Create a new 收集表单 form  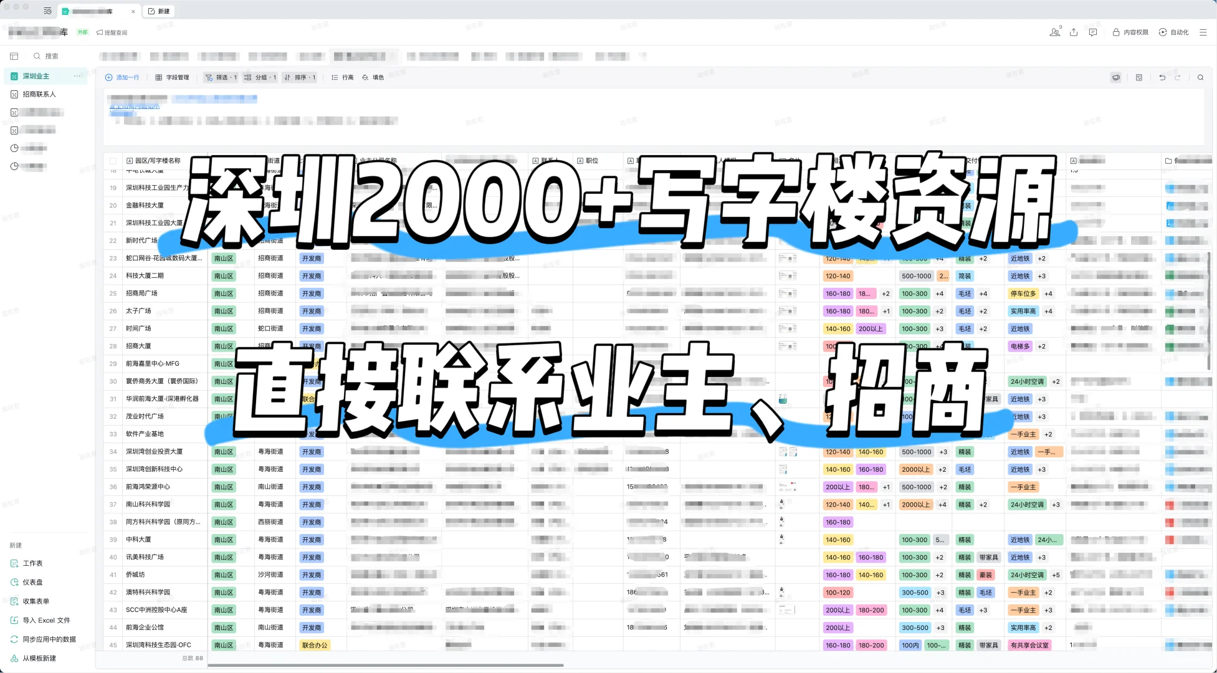click(30, 601)
